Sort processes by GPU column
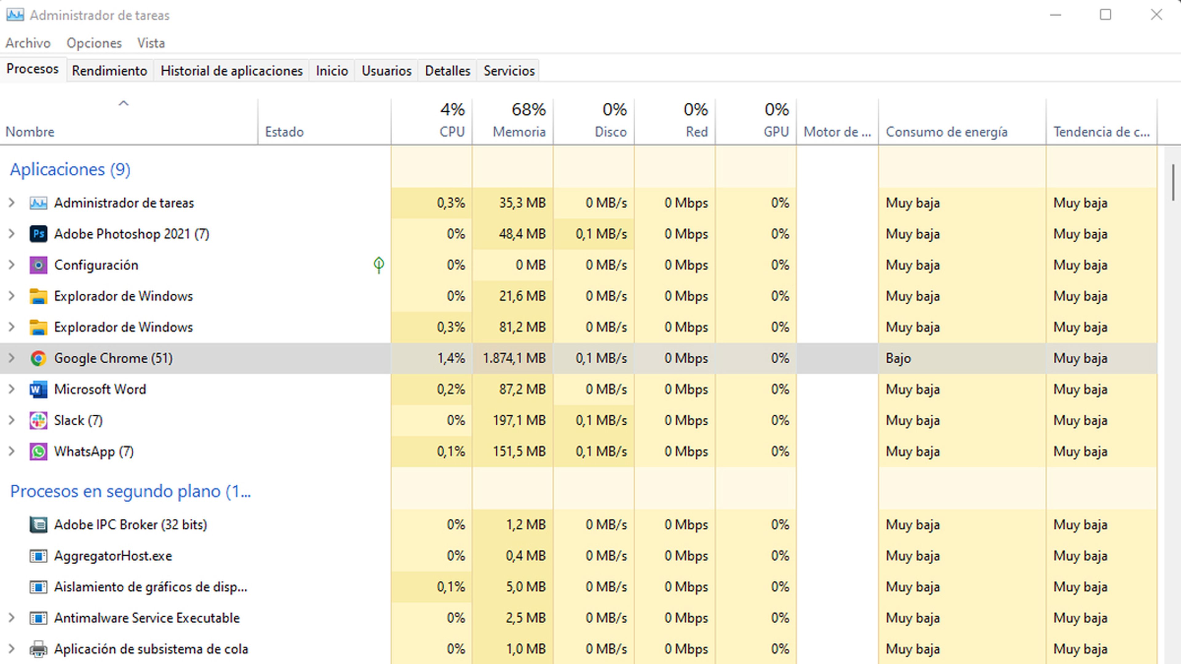Viewport: 1181px width, 664px height. click(x=756, y=121)
